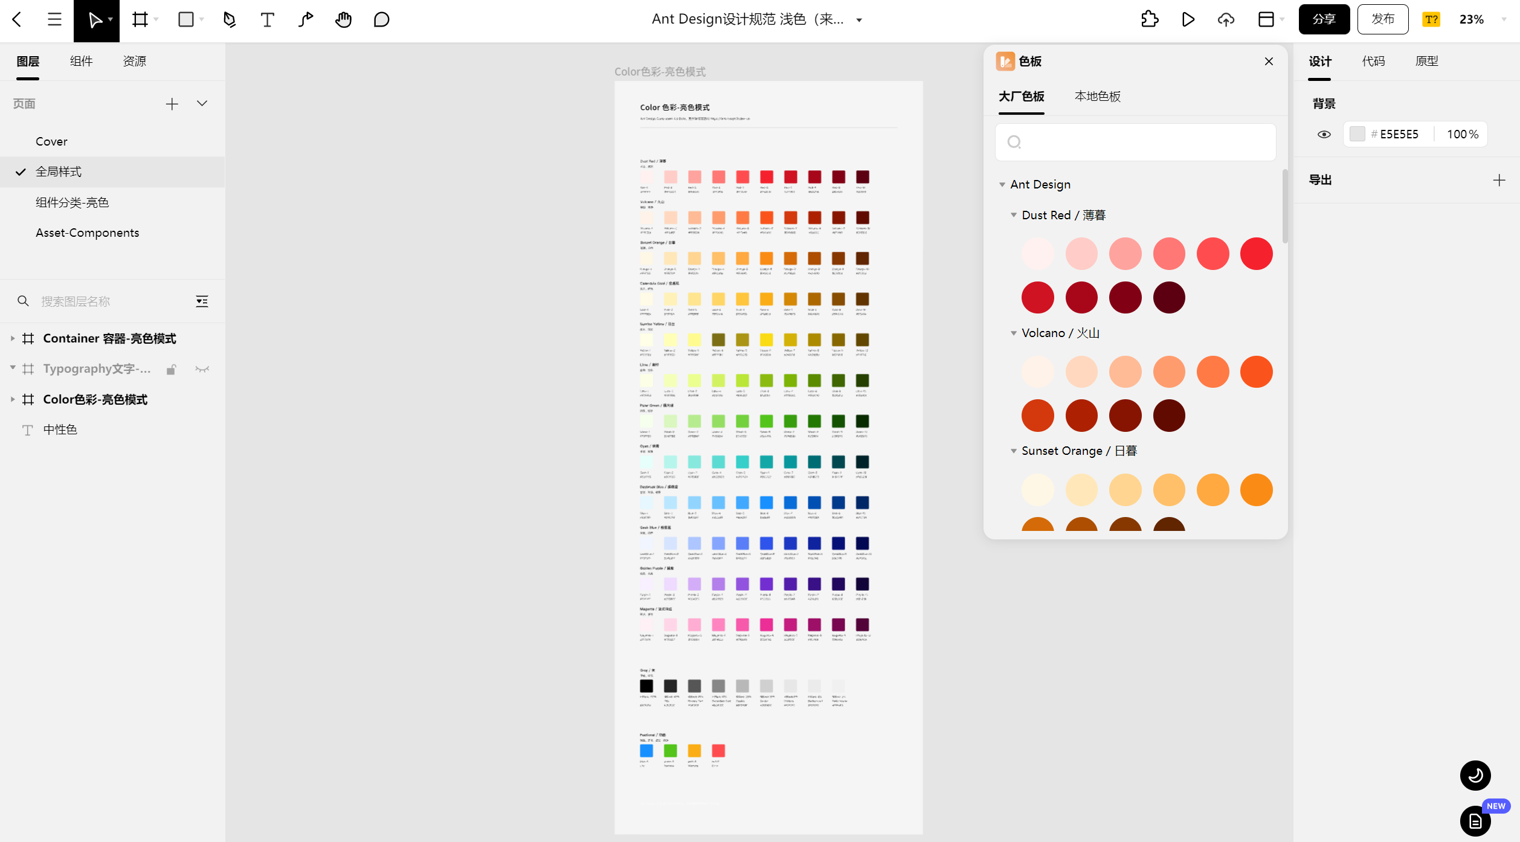Click the 分享 share button
Screen dimensions: 1520x842
tap(1324, 20)
